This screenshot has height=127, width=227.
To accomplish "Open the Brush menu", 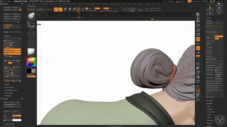I will click(34, 4).
